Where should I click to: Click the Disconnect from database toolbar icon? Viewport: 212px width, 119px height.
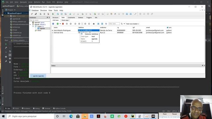[36, 14]
